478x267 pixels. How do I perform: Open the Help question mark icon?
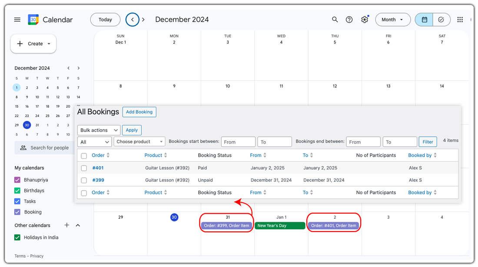pyautogui.click(x=349, y=20)
